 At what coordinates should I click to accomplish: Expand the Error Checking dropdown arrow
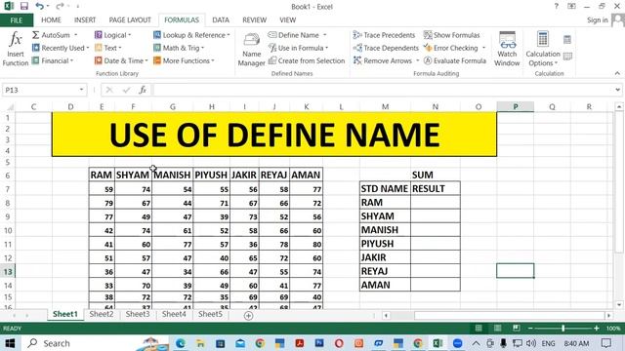484,48
